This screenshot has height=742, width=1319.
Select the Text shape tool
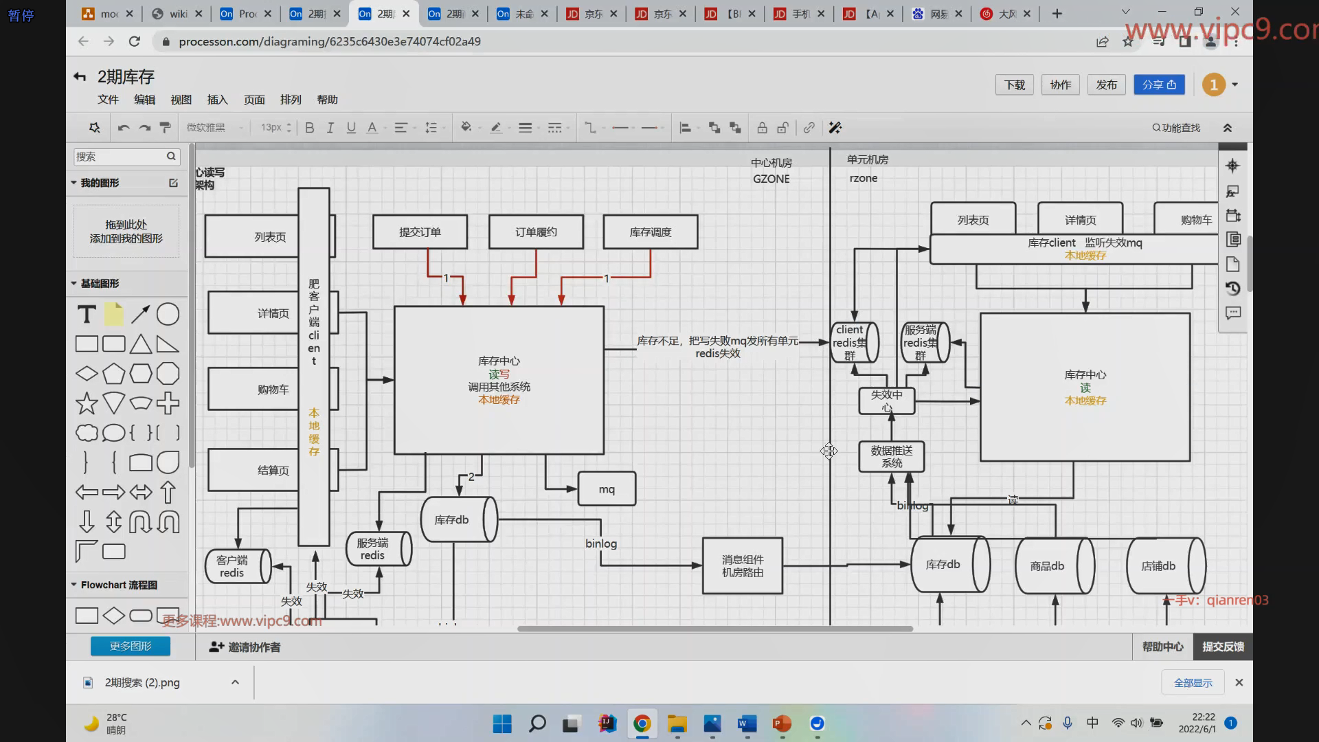point(87,315)
